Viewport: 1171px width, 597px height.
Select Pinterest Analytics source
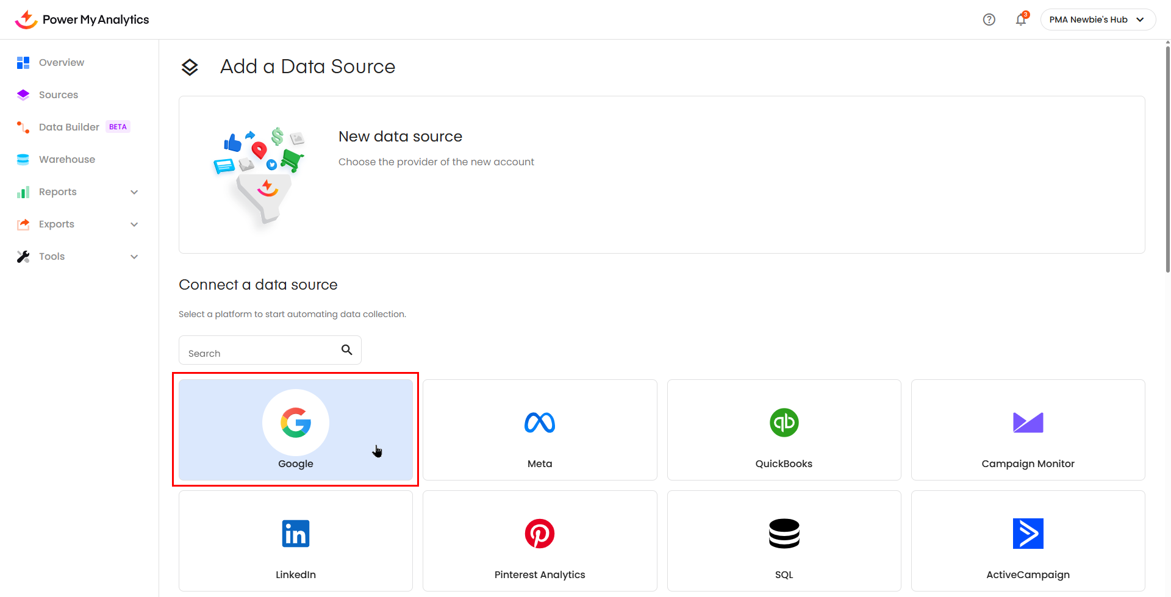tap(539, 541)
